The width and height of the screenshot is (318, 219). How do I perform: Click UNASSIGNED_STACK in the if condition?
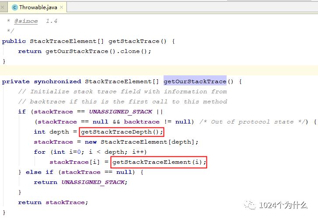pos(121,112)
